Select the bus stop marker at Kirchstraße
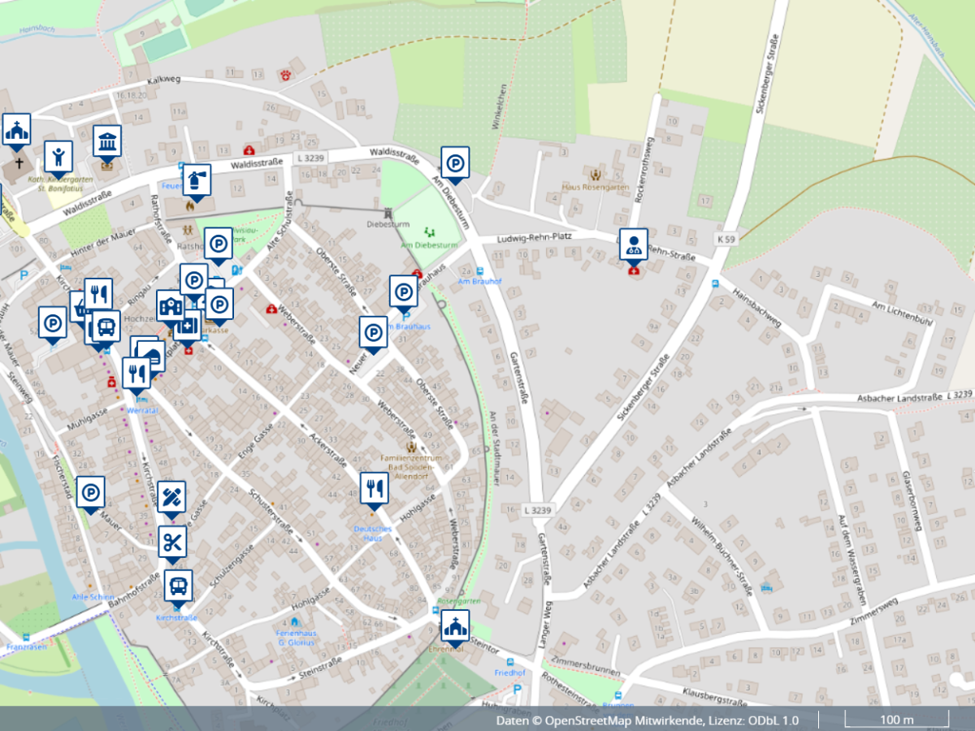 (x=179, y=584)
